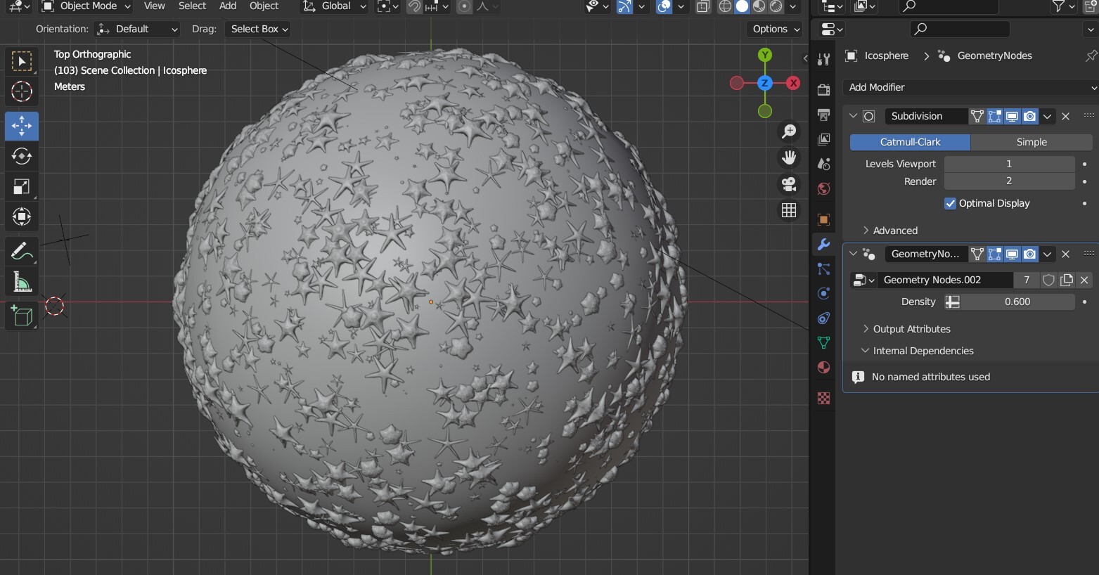Screen dimensions: 1099x575
Task: Select the Scale tool
Action: tap(22, 186)
